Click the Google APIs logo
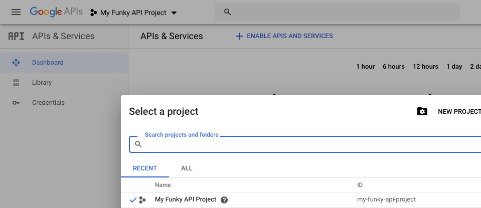The image size is (481, 208). [56, 12]
